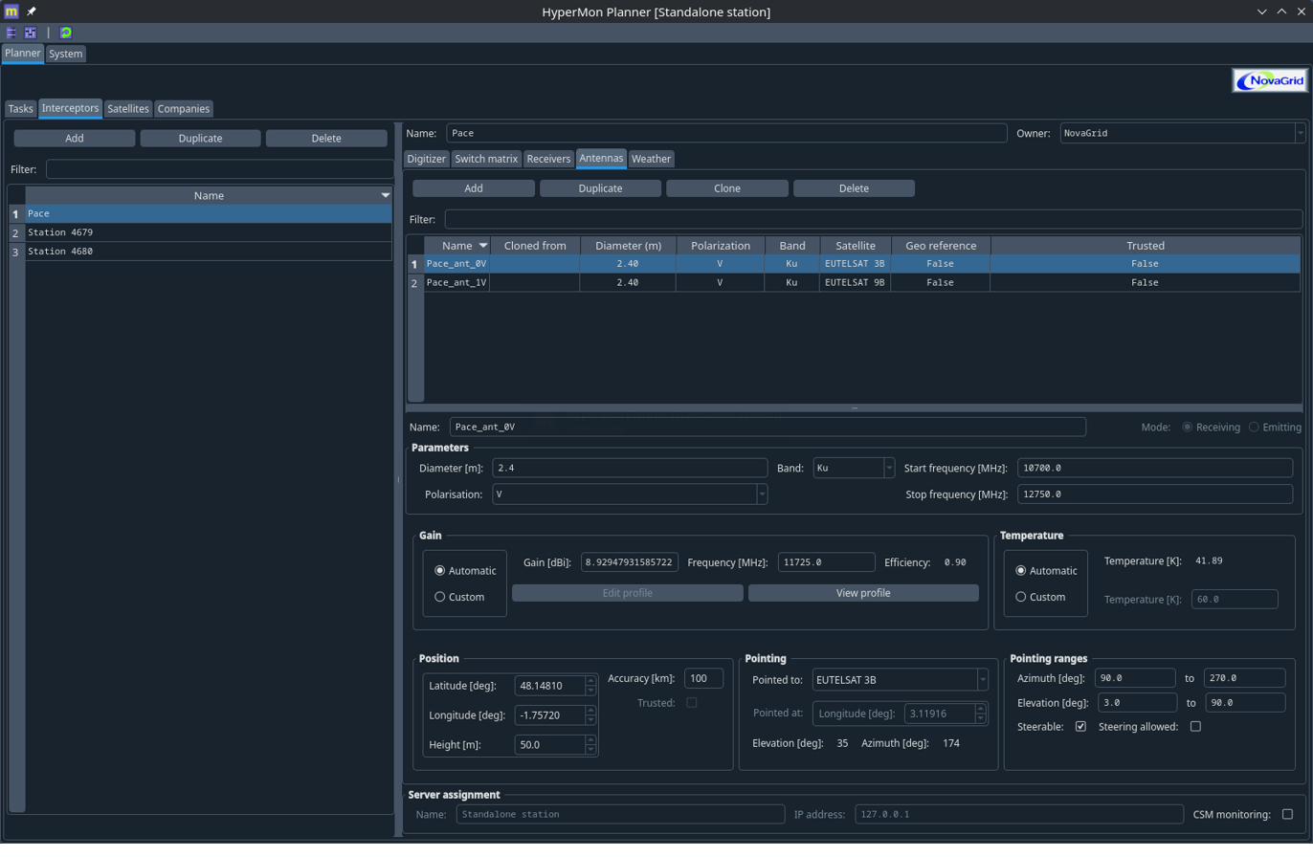Click the list view icon with horizontal lines in toolbar

[x=11, y=33]
